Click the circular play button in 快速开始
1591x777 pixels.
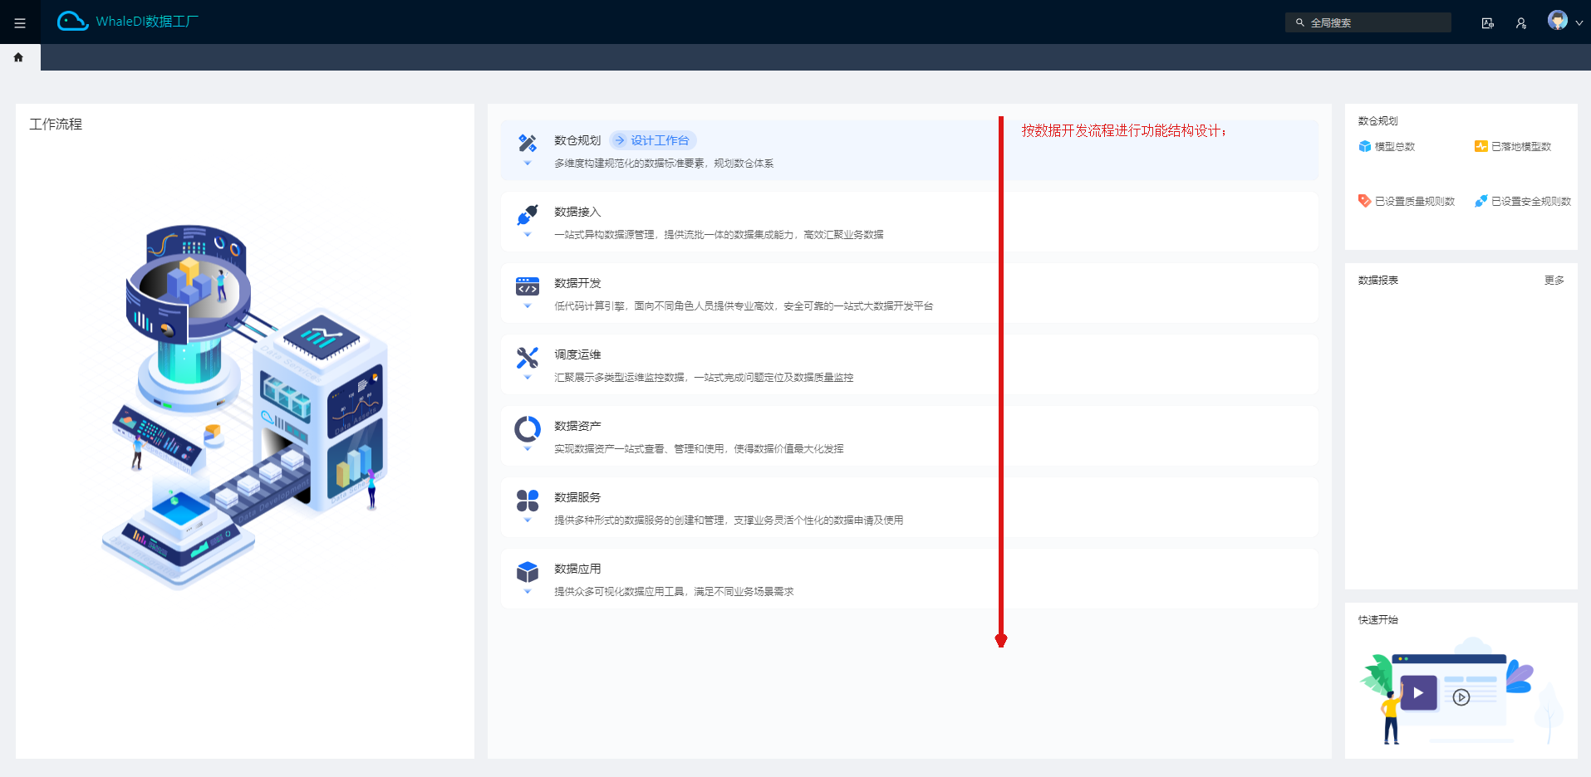1461,697
